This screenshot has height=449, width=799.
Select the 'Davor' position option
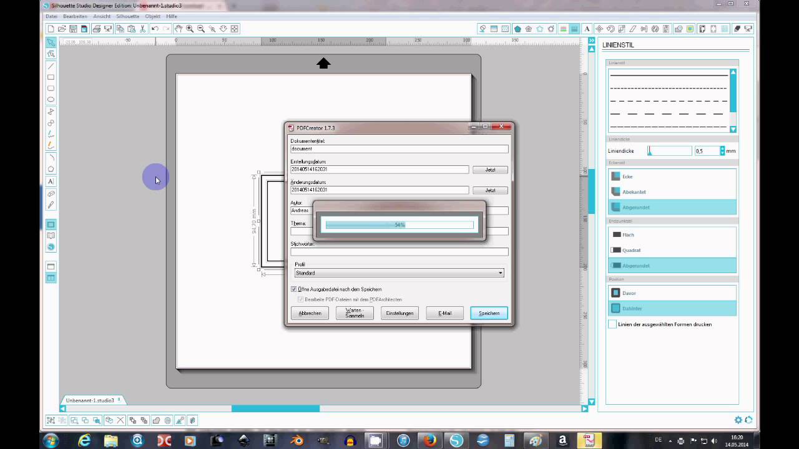pyautogui.click(x=672, y=292)
